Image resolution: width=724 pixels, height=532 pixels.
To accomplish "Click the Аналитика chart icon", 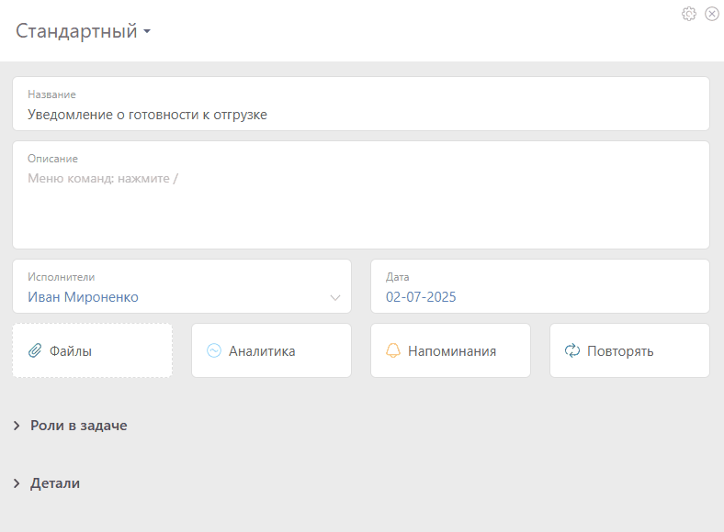I will tap(214, 350).
